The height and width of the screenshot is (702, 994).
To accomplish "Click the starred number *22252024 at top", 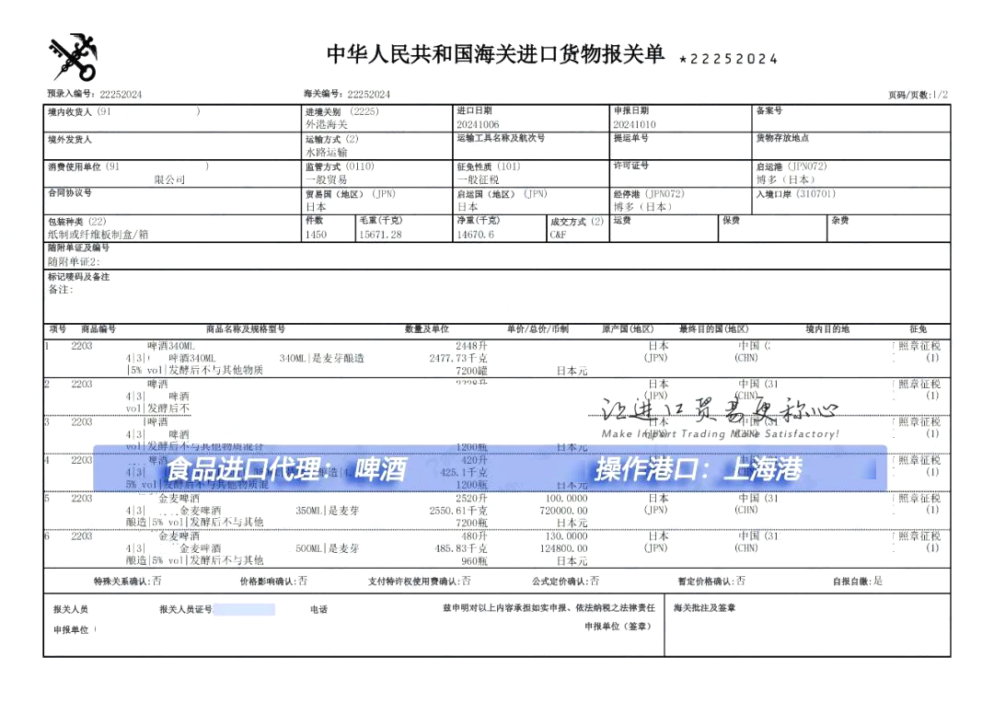I will pyautogui.click(x=728, y=57).
